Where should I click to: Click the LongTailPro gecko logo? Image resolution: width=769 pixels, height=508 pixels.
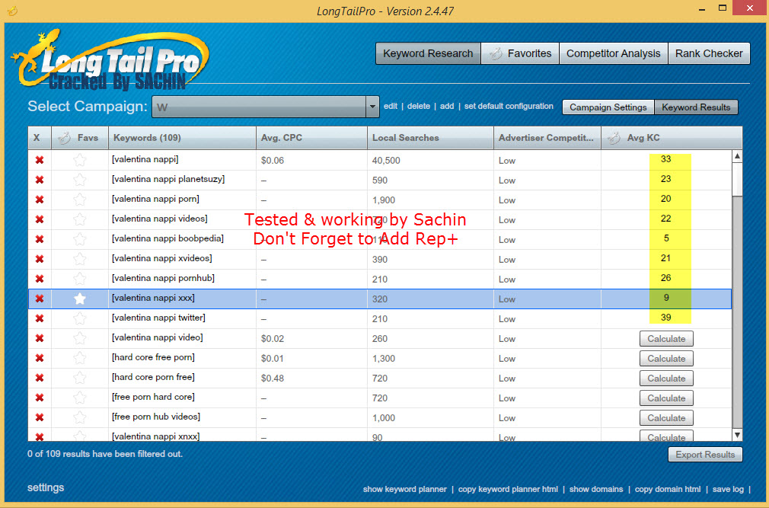click(x=111, y=60)
